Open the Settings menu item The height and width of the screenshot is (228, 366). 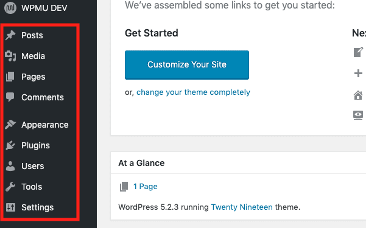37,207
